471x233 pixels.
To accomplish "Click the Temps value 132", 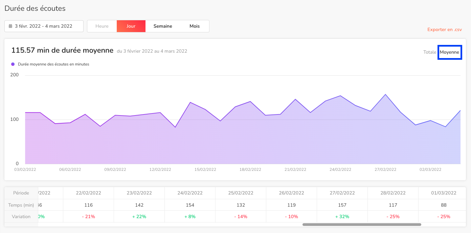I will [241, 205].
